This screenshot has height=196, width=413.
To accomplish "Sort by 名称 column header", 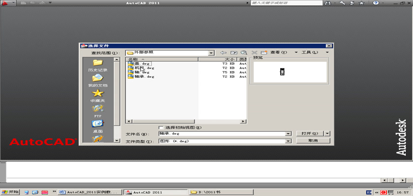I will tap(162, 59).
